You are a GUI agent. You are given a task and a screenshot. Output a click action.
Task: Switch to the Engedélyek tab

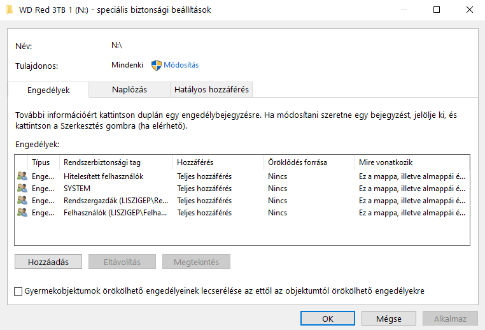48,90
